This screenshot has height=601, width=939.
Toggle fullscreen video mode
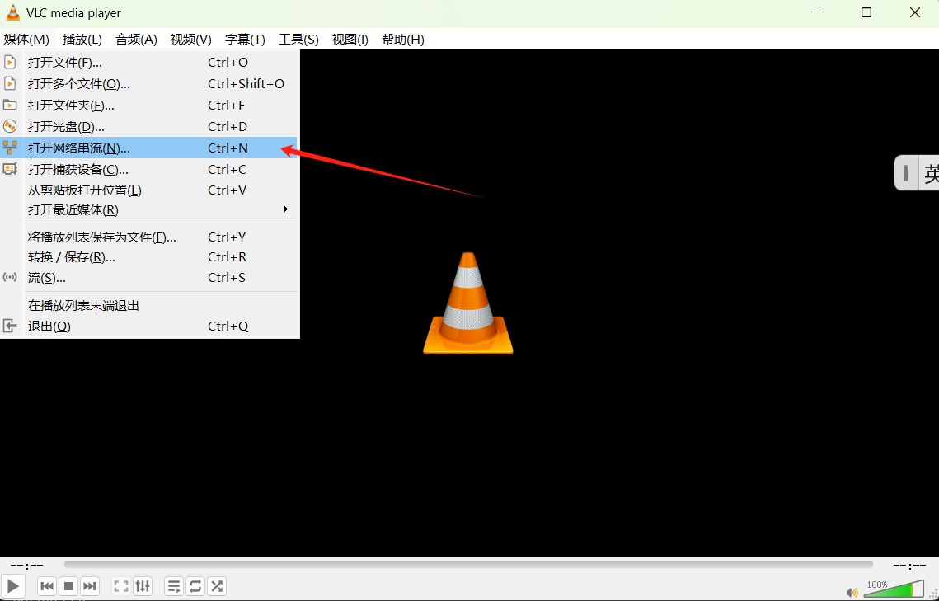[x=121, y=586]
